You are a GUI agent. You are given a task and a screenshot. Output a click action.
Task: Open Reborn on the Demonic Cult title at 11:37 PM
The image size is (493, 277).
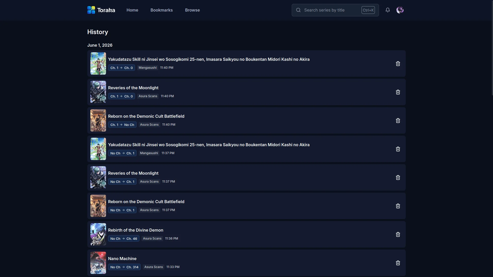(x=146, y=202)
